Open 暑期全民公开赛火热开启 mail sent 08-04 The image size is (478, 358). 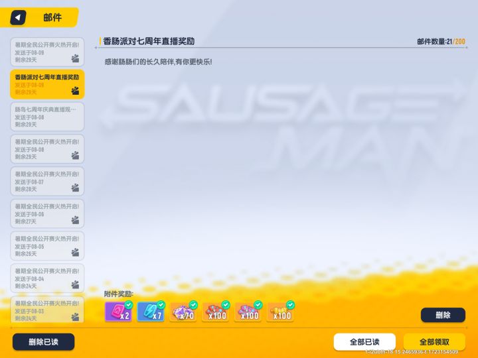click(47, 278)
